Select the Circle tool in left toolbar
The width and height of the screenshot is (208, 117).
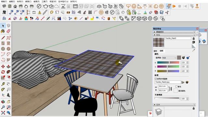click(3, 49)
